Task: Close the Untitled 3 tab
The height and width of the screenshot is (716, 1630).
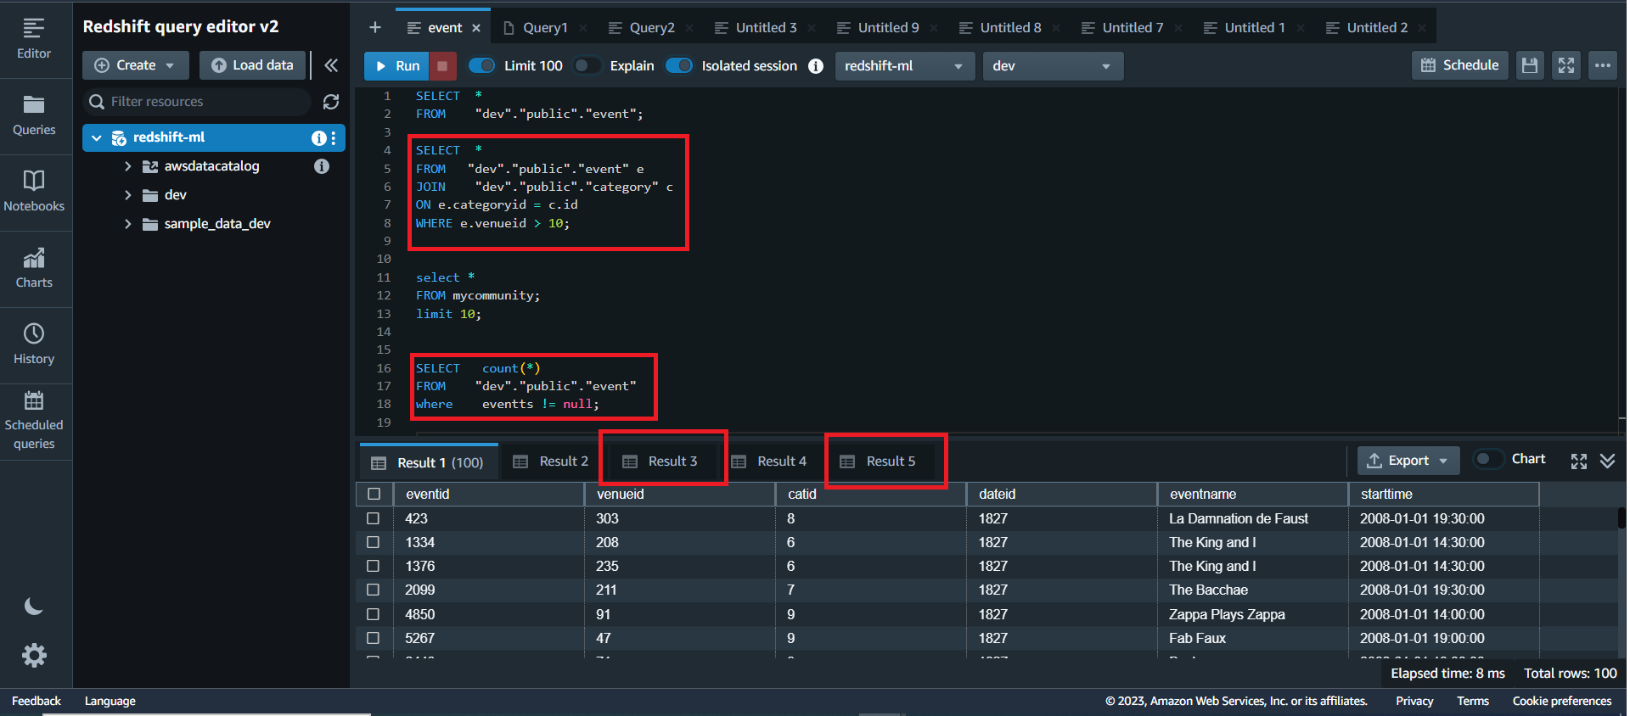Action: (812, 28)
